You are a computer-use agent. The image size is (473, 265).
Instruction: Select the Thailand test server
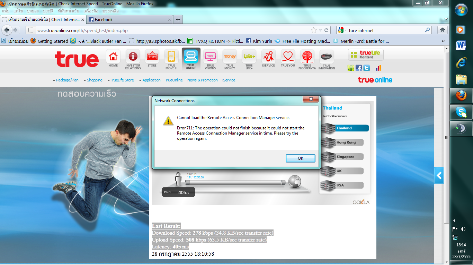345,128
